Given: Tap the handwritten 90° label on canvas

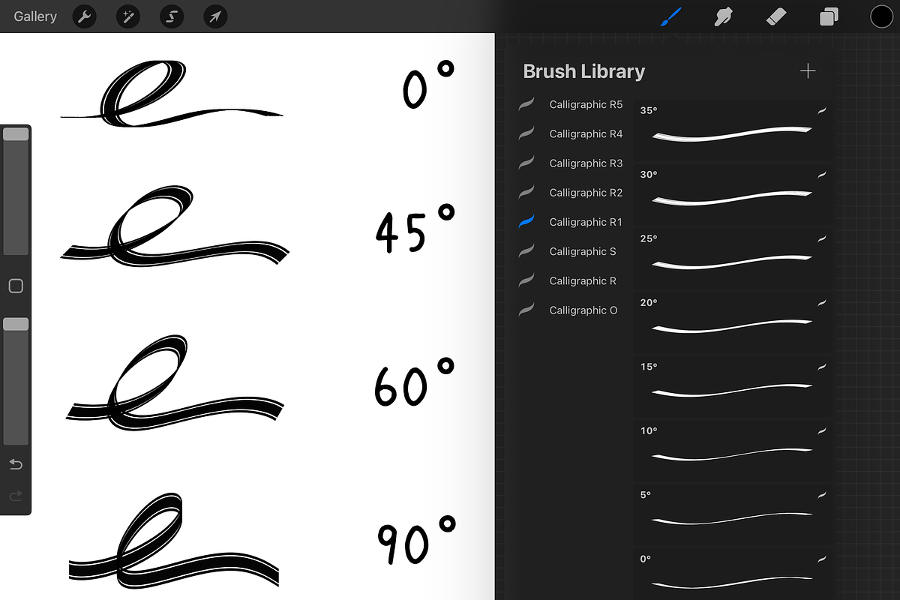Looking at the screenshot, I should [x=416, y=538].
